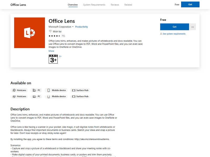Click See system requirements link

coord(174,34)
